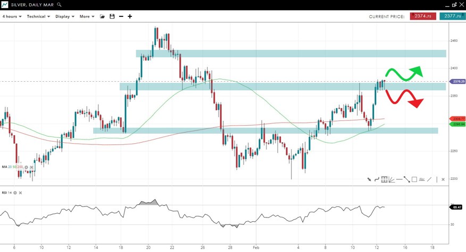The width and height of the screenshot is (466, 252).
Task: Click the red sell price 2374.75
Action: pos(423,16)
